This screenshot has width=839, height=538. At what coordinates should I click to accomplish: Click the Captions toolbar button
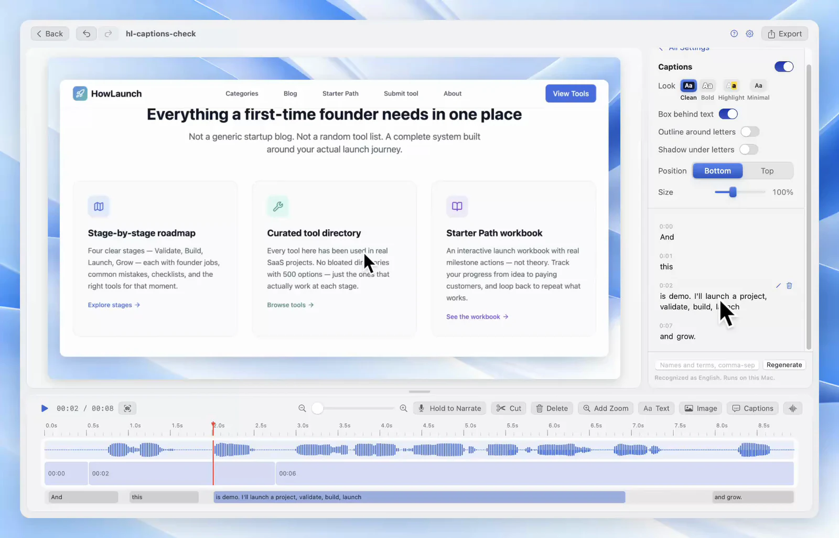point(752,408)
